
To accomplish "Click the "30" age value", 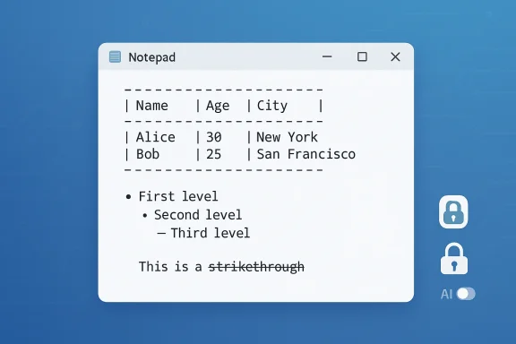I will [214, 137].
